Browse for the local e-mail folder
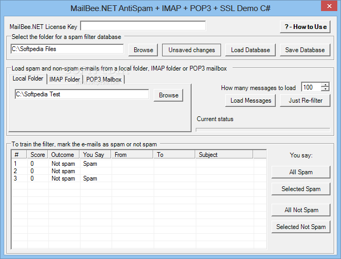 [168, 95]
